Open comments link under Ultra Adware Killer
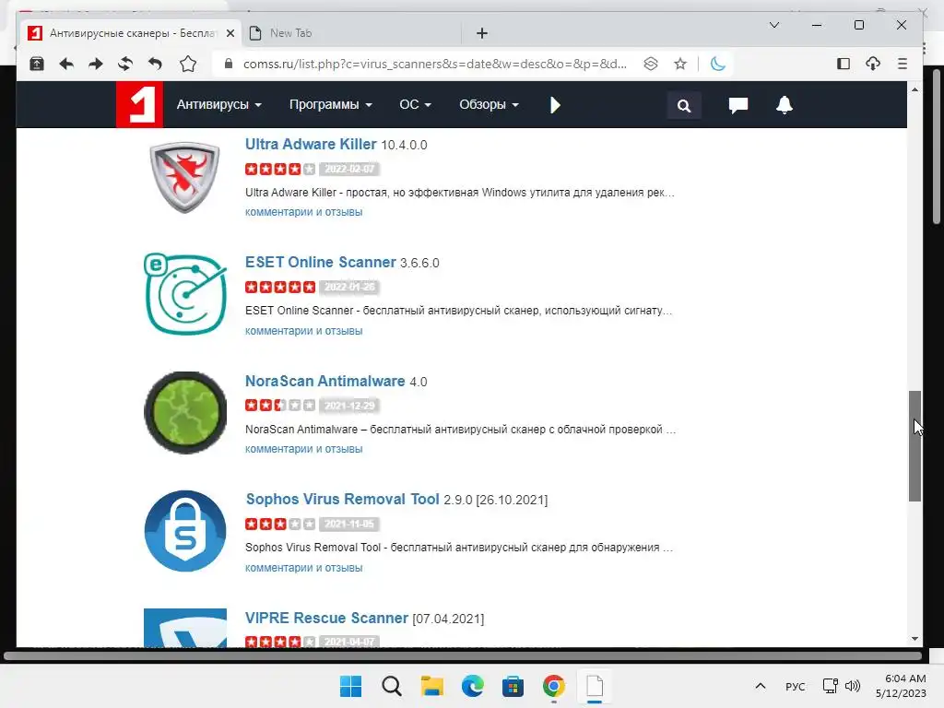The width and height of the screenshot is (944, 708). coord(303,212)
